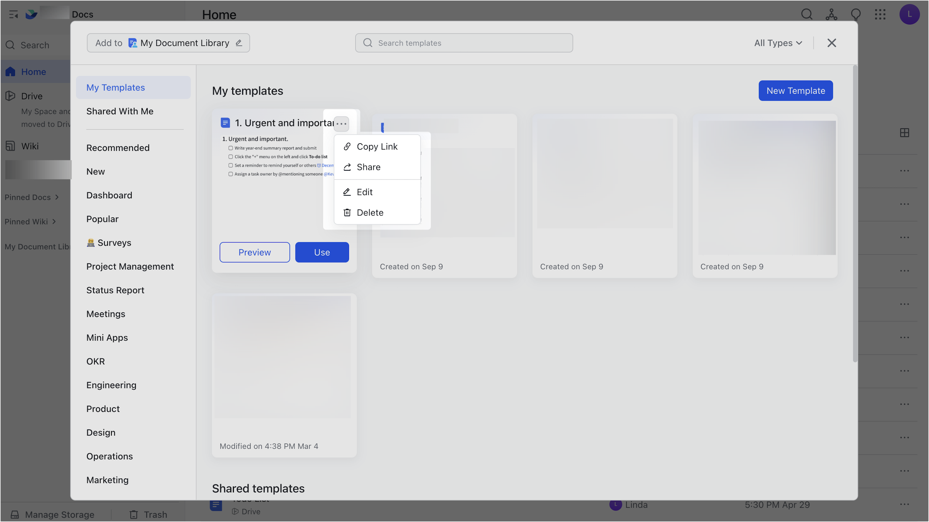
Task: Open the Meetings template category
Action: [x=106, y=314]
